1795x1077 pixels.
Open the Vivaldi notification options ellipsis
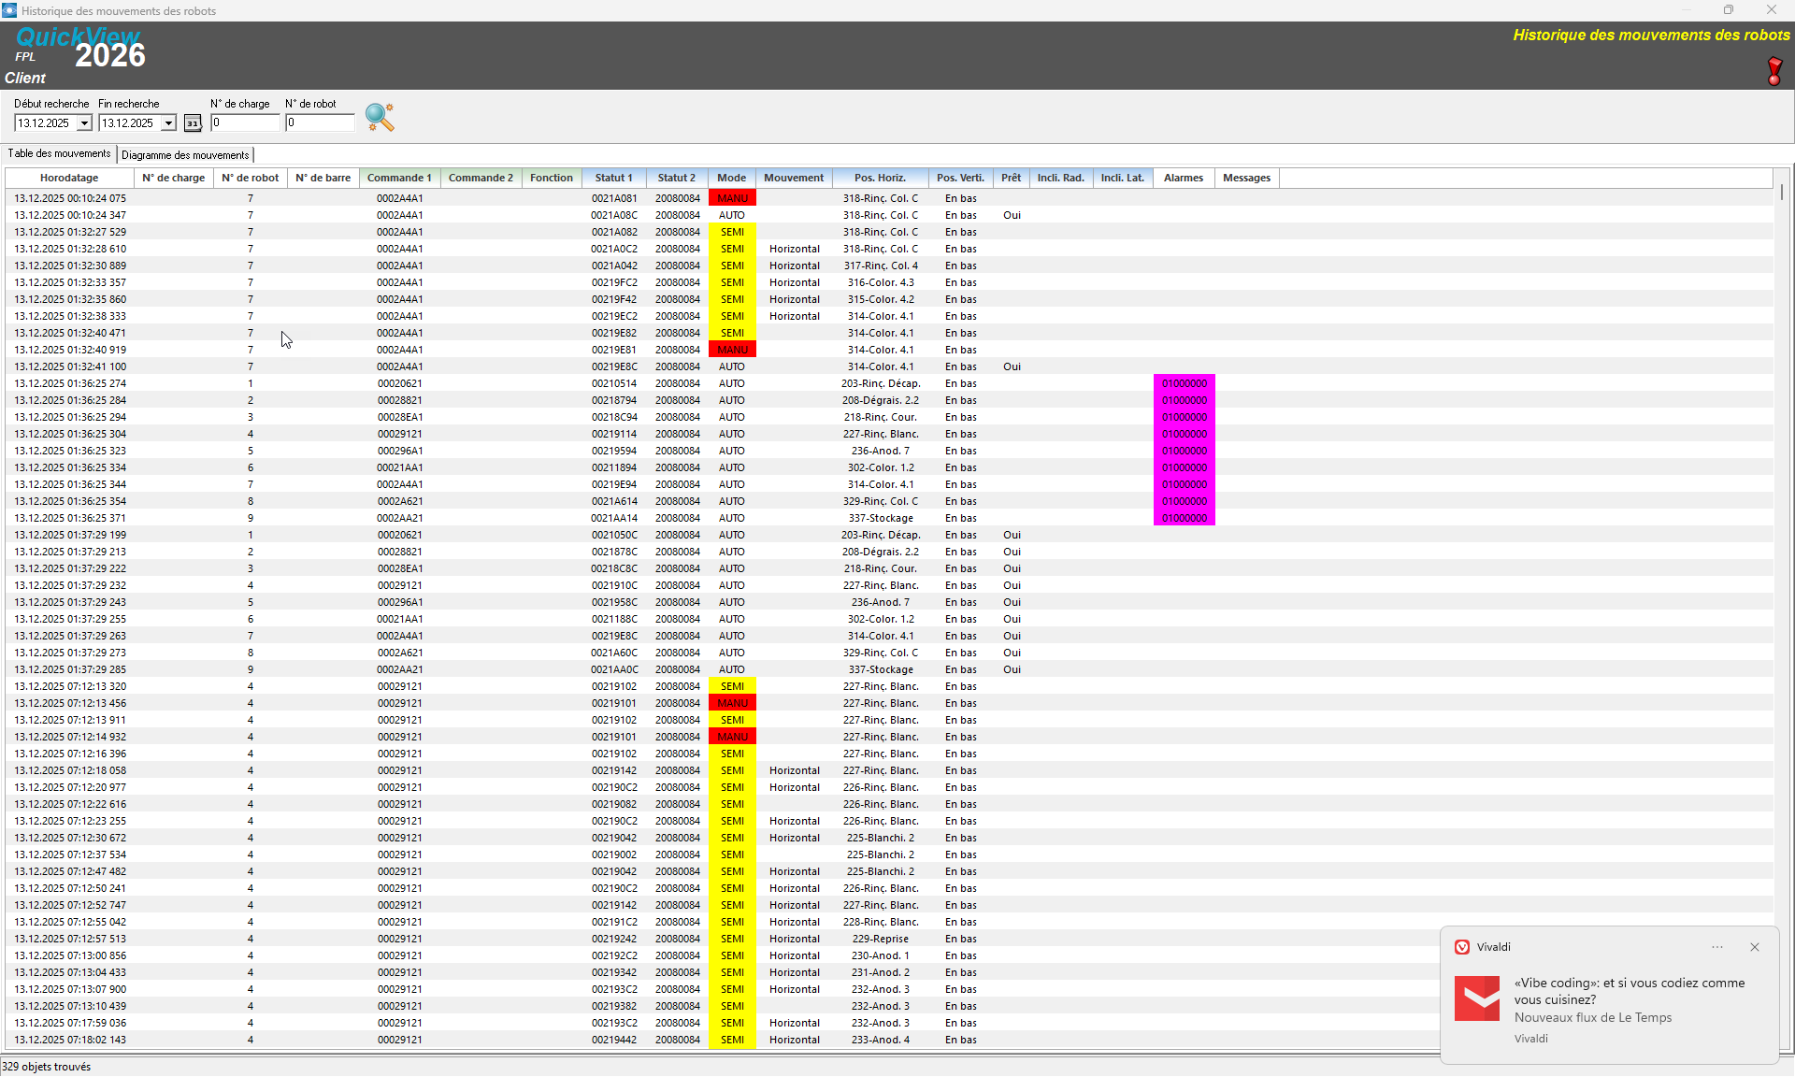[1717, 947]
